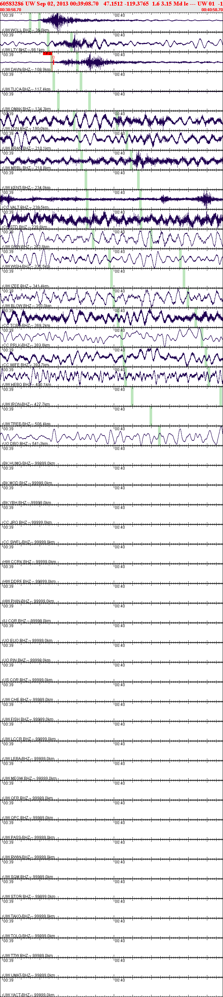223x997 pixels.
Task: Select the 'UW WISH BHZ -- 332.5km' label
Action: coord(27,267)
